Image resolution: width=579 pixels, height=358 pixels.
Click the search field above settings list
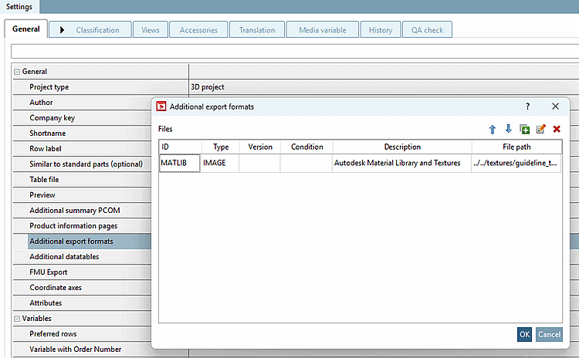point(295,51)
